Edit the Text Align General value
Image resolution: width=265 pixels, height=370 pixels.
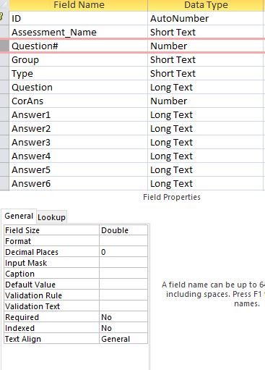tap(123, 339)
